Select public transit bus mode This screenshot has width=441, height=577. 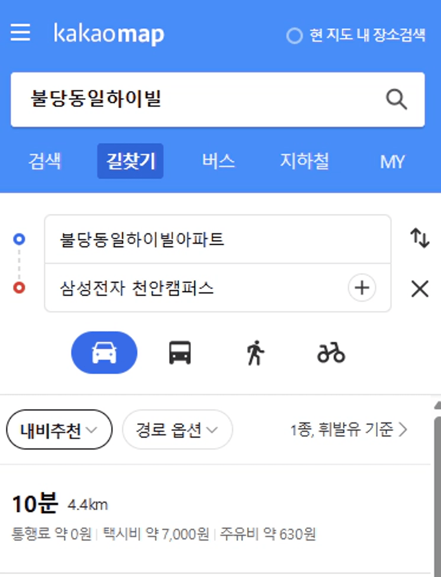(x=180, y=352)
